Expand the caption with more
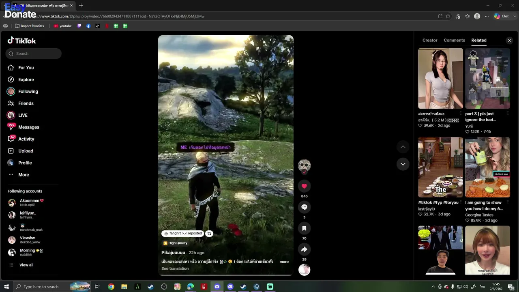Screen dimensions: 519x292 pyautogui.click(x=284, y=262)
